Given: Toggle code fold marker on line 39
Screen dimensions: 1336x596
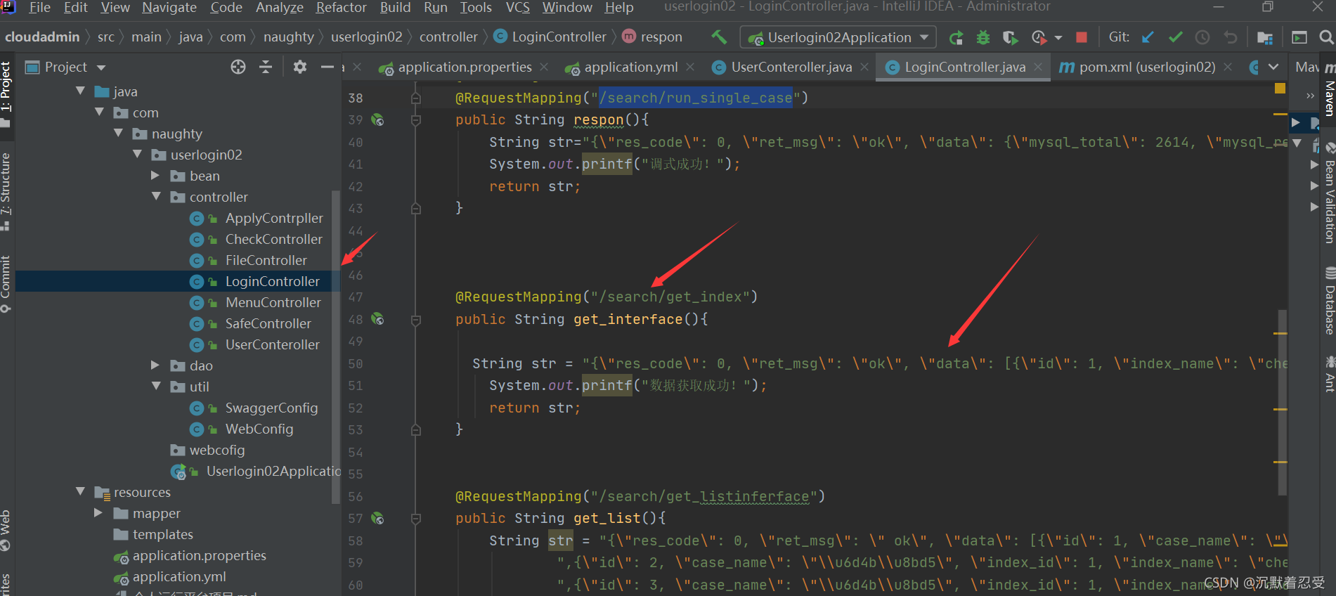Looking at the screenshot, I should pos(415,120).
